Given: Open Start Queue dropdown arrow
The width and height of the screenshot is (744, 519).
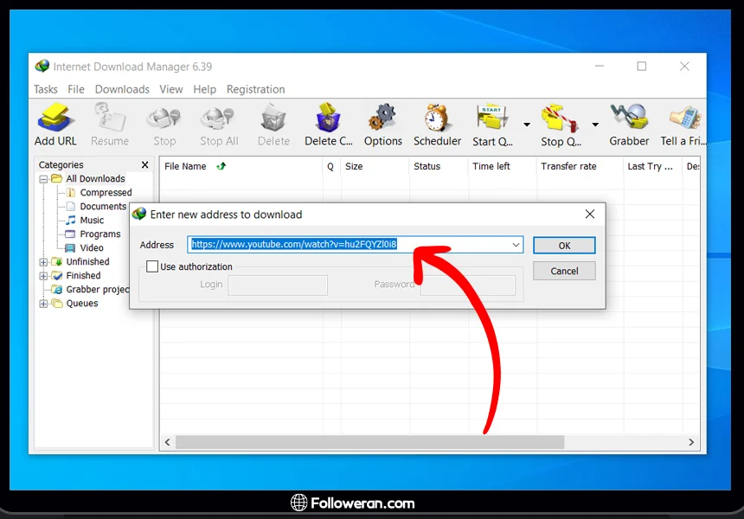Looking at the screenshot, I should 527,125.
